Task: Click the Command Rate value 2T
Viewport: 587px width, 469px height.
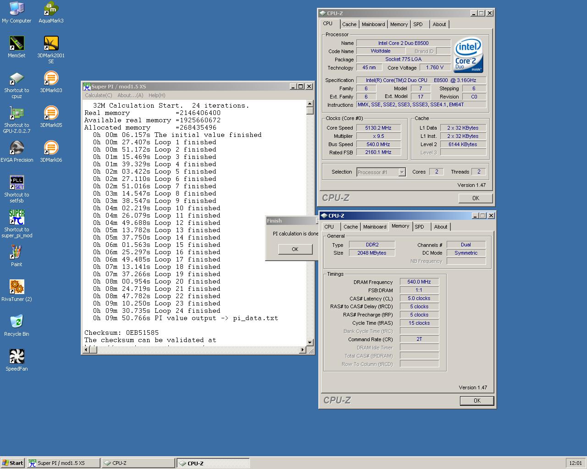Action: click(419, 339)
